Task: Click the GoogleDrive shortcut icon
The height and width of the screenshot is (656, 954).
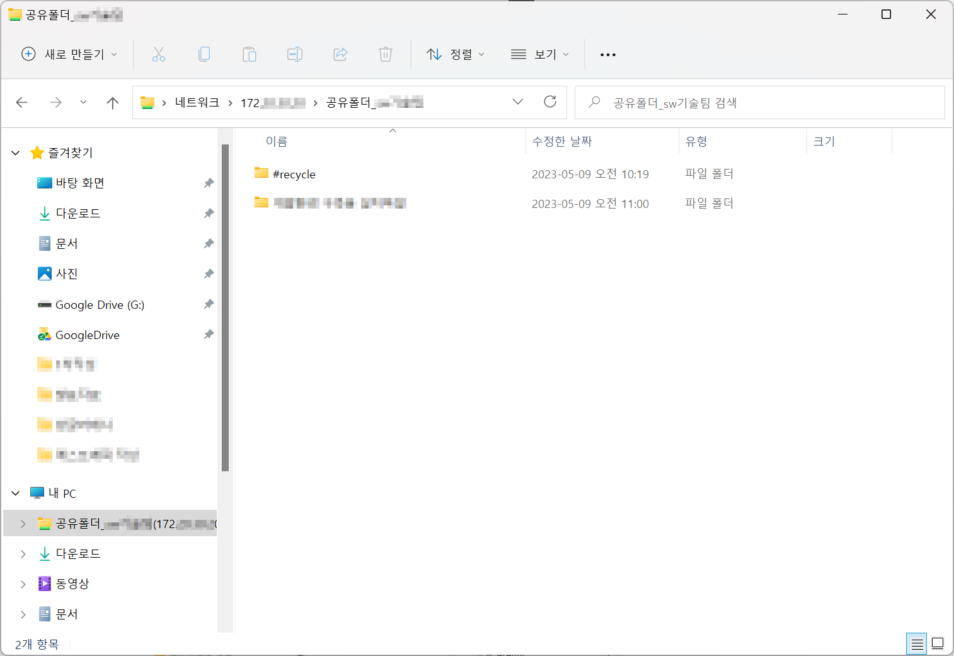Action: coord(45,335)
